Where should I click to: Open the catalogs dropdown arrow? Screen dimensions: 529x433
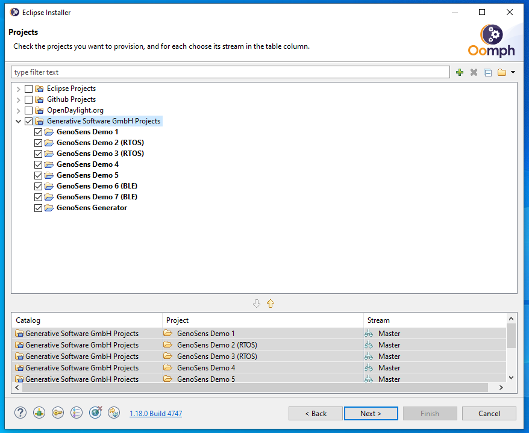513,72
